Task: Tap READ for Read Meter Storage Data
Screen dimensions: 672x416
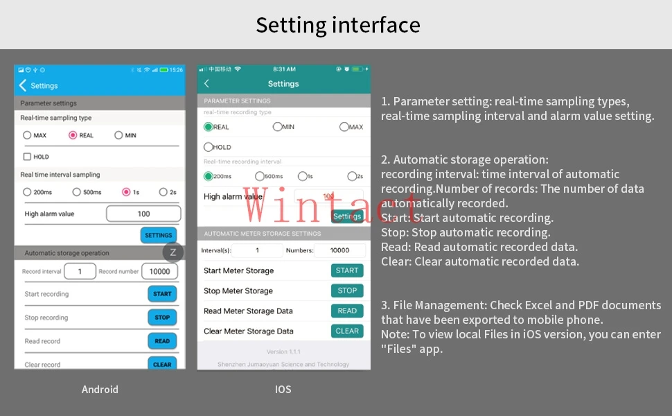Action: point(347,311)
